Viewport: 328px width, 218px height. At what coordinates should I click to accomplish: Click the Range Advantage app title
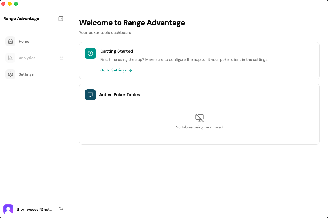click(21, 18)
